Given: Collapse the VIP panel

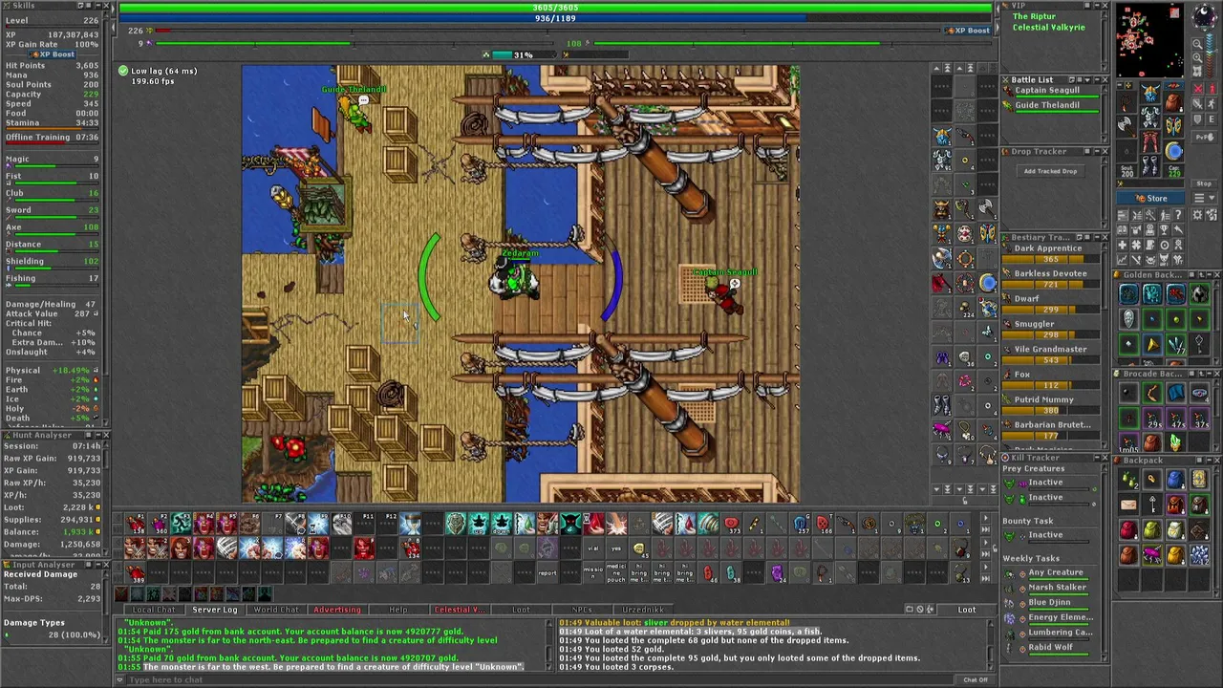Looking at the screenshot, I should [x=1097, y=5].
